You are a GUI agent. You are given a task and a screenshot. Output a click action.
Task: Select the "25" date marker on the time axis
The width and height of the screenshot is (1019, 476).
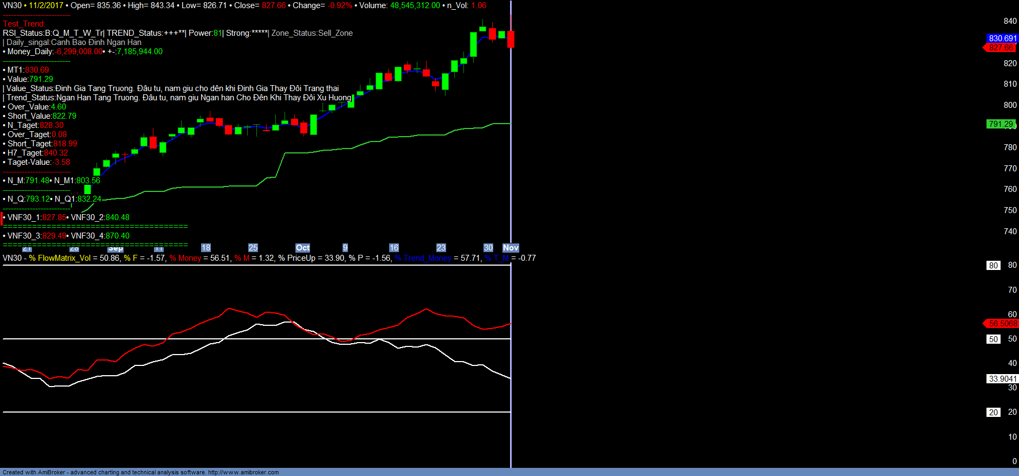coord(253,248)
